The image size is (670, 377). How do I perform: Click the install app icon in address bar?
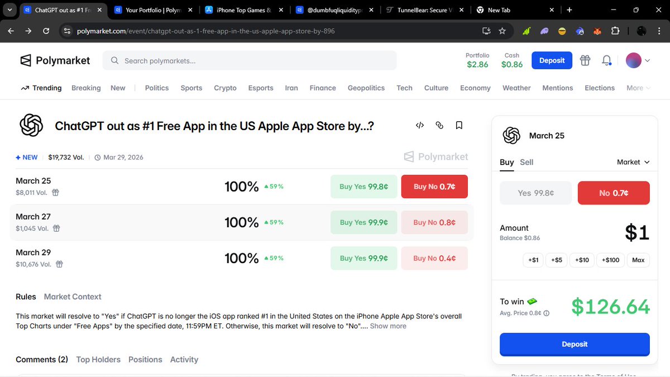tap(486, 31)
